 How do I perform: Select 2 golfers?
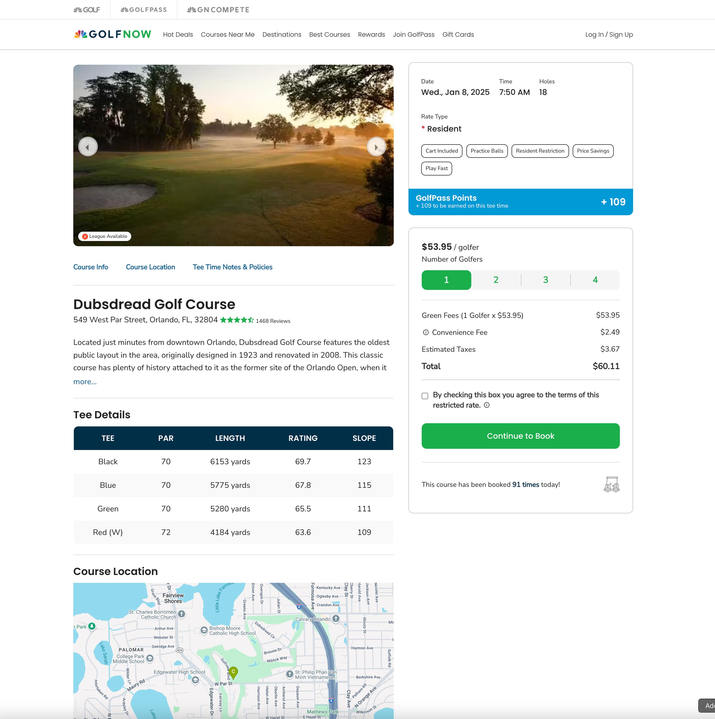pos(496,280)
